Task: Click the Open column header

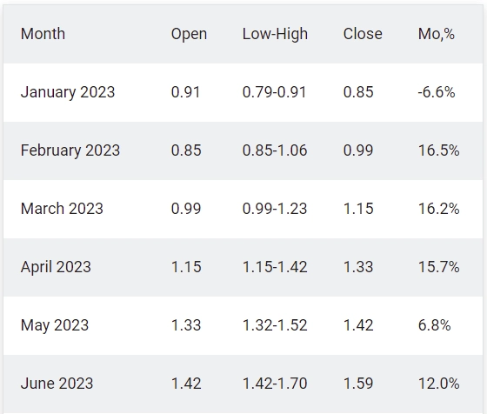Action: pyautogui.click(x=189, y=34)
